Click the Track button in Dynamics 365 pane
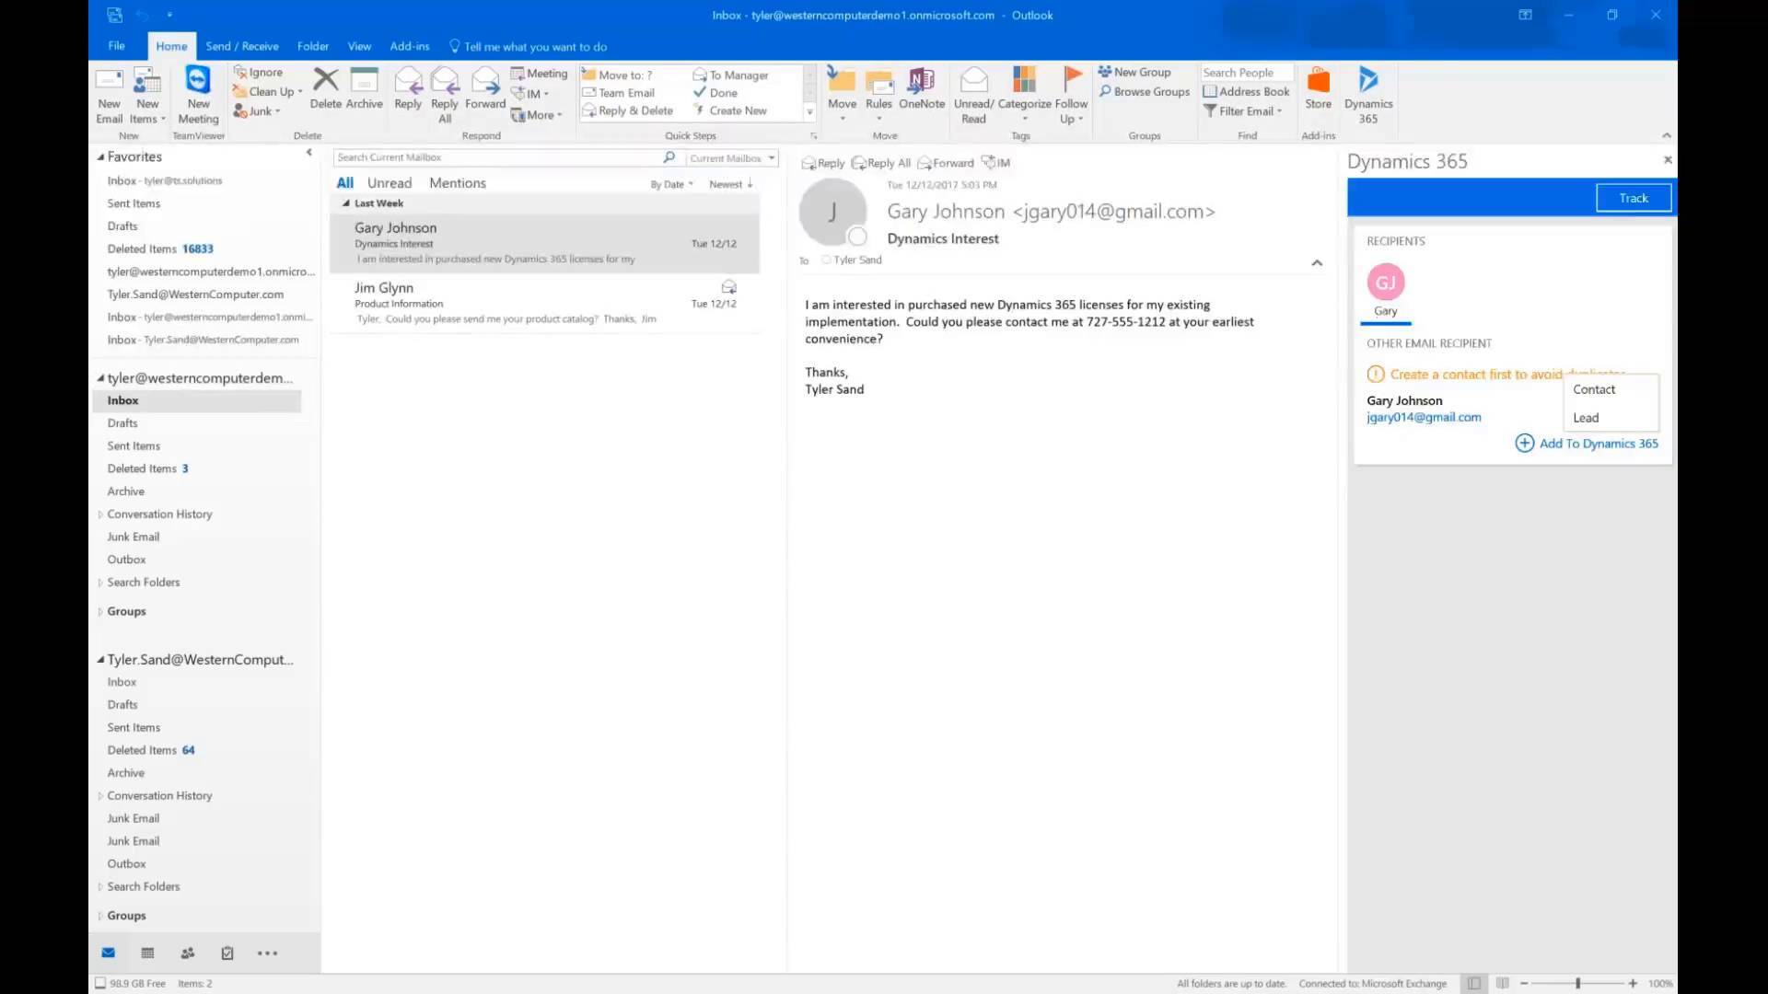1768x994 pixels. [x=1633, y=197]
